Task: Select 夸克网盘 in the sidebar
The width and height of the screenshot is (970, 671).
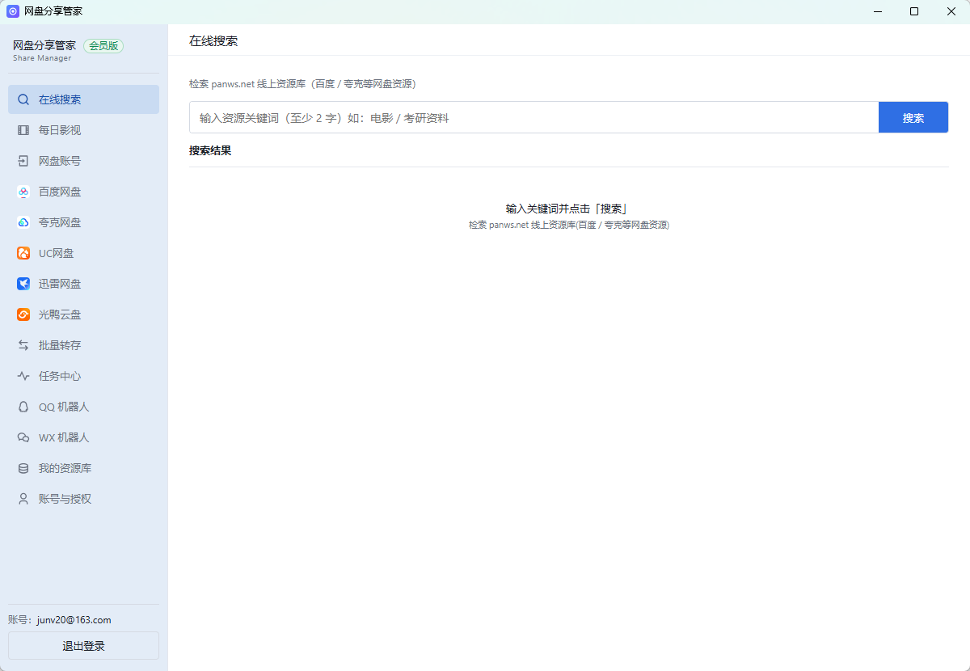Action: click(x=84, y=222)
